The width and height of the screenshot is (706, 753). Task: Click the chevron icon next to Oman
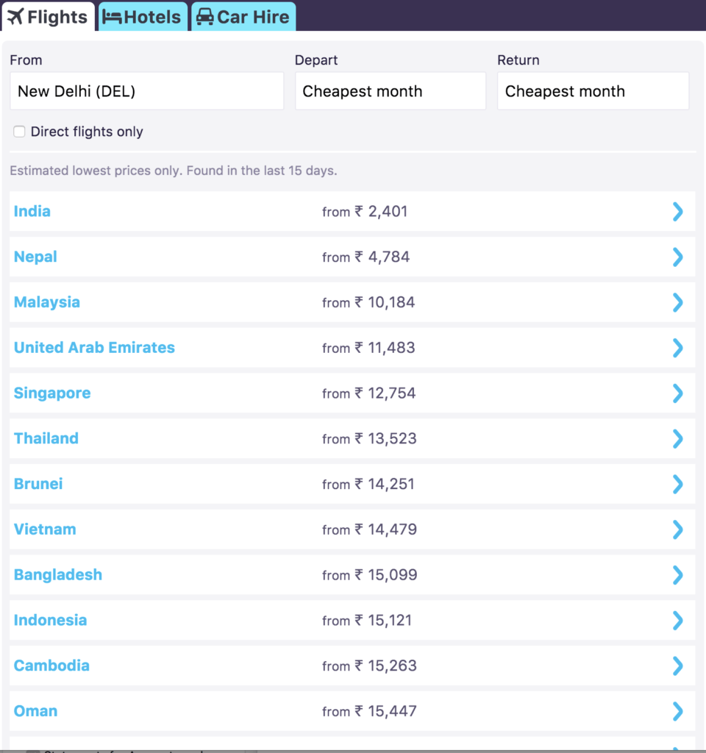click(677, 710)
